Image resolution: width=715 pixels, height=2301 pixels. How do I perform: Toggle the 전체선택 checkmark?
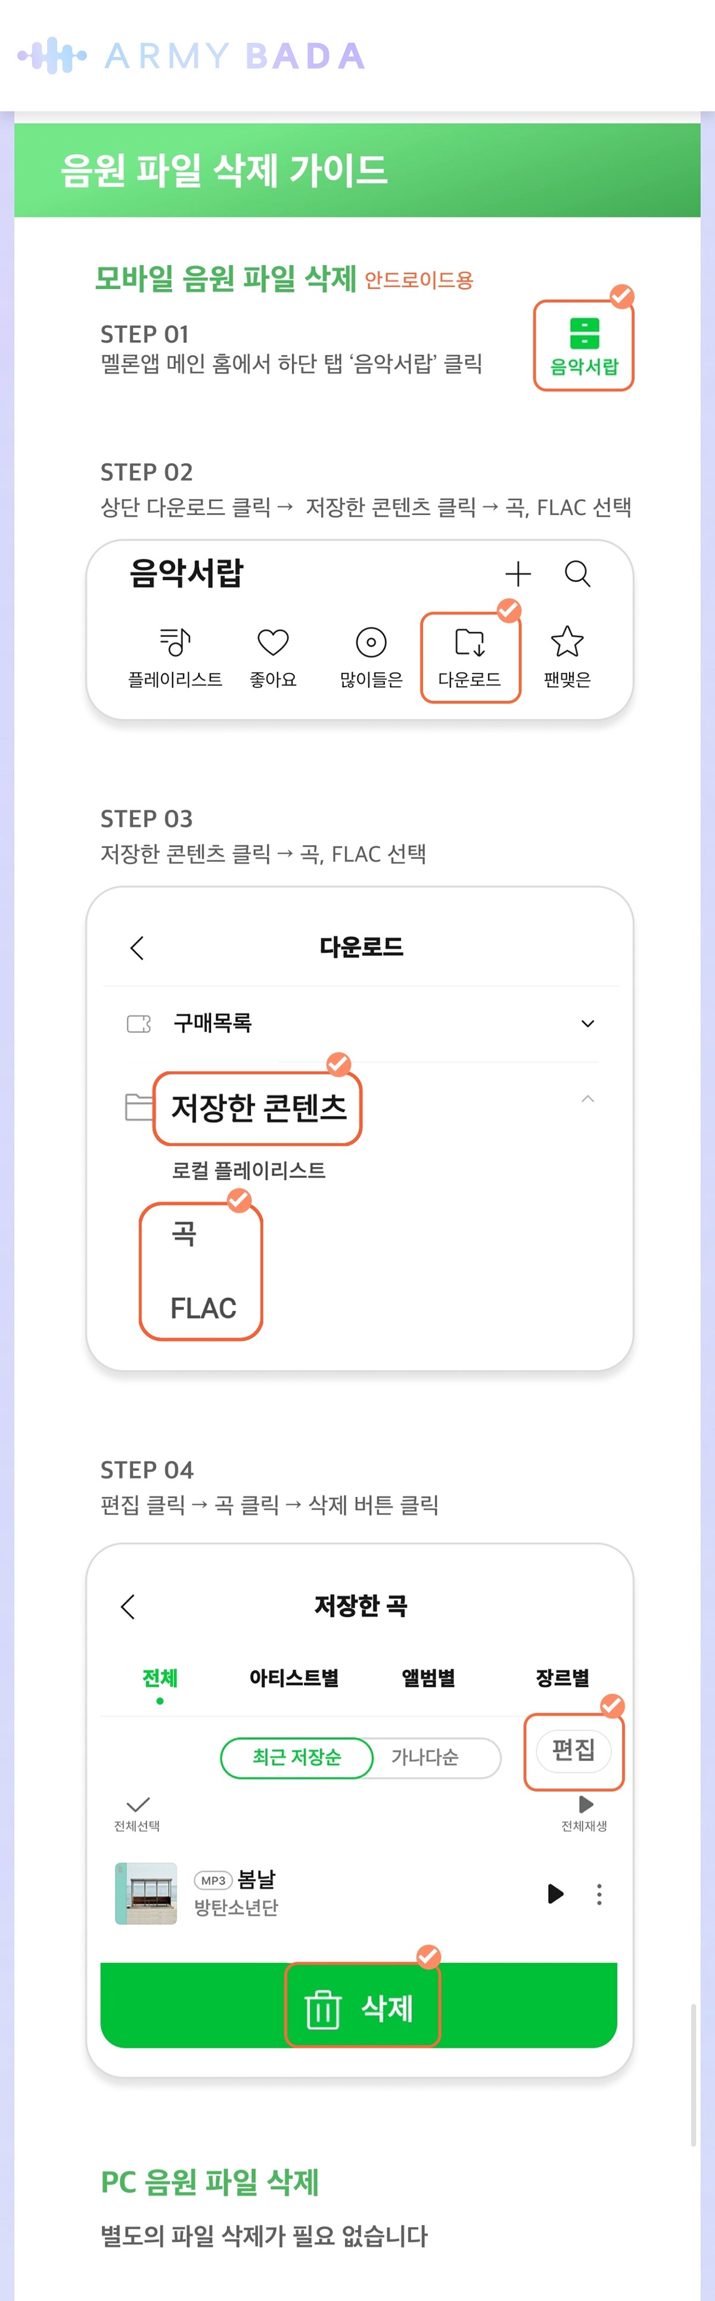(x=138, y=1805)
